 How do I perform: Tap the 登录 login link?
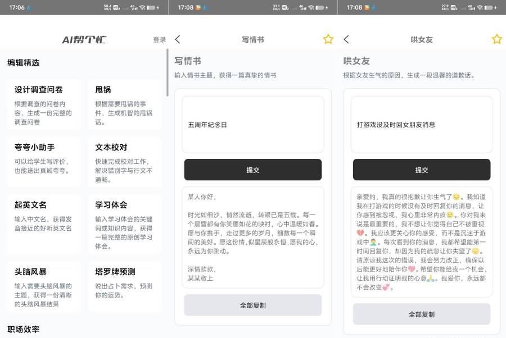click(x=160, y=40)
